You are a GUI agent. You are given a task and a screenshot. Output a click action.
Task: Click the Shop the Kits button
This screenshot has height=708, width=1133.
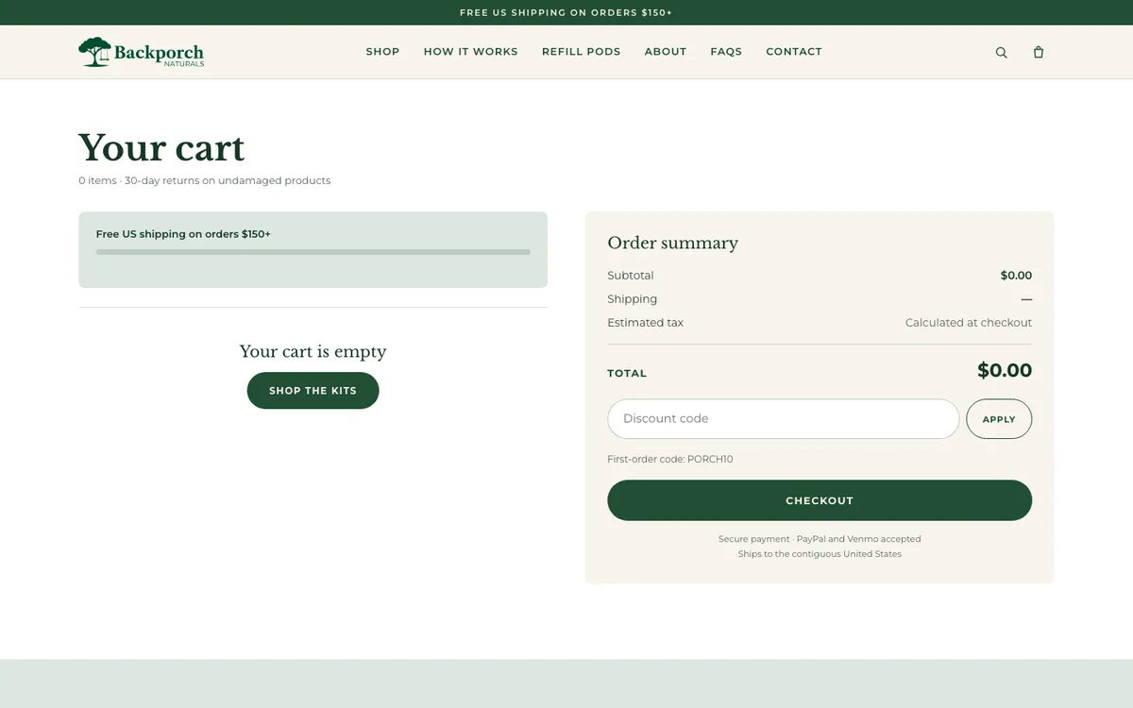(313, 391)
